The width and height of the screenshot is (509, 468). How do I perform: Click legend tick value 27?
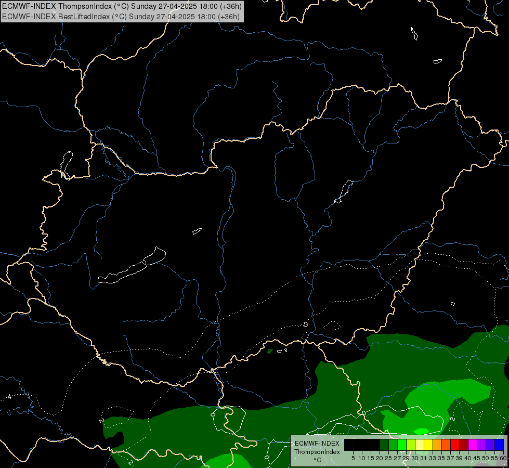397,458
